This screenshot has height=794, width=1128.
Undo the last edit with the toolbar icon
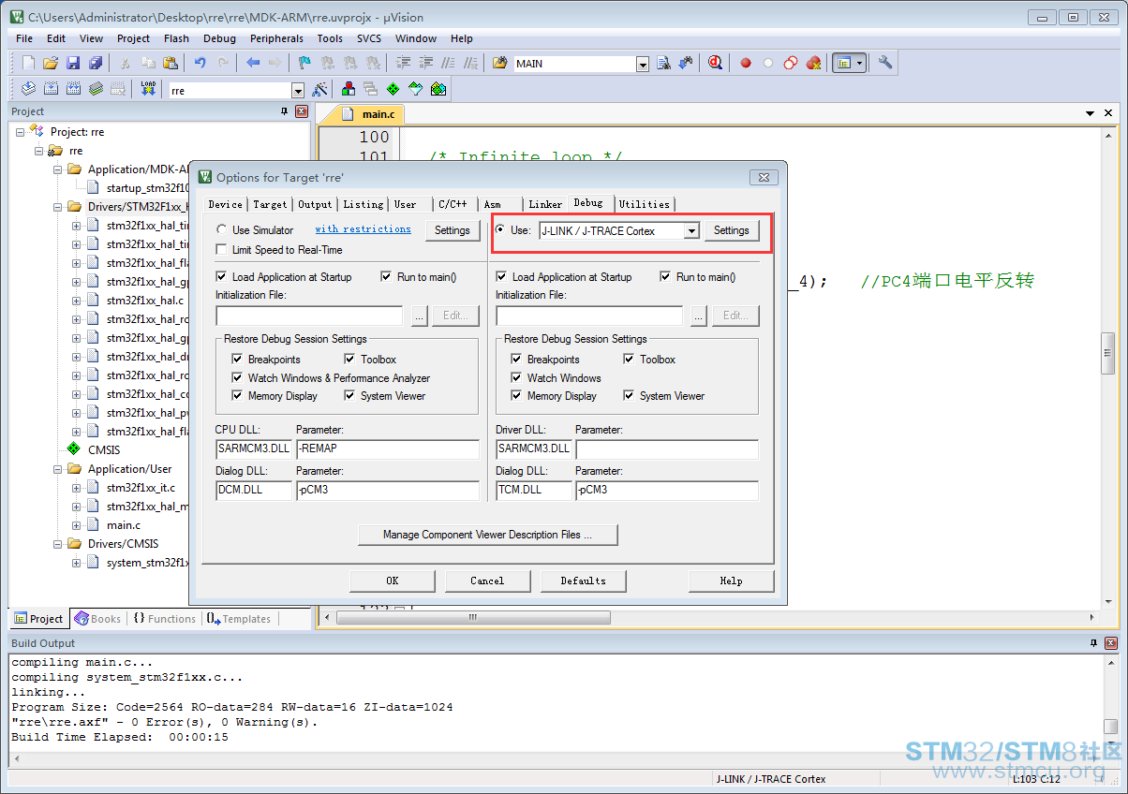pos(200,63)
